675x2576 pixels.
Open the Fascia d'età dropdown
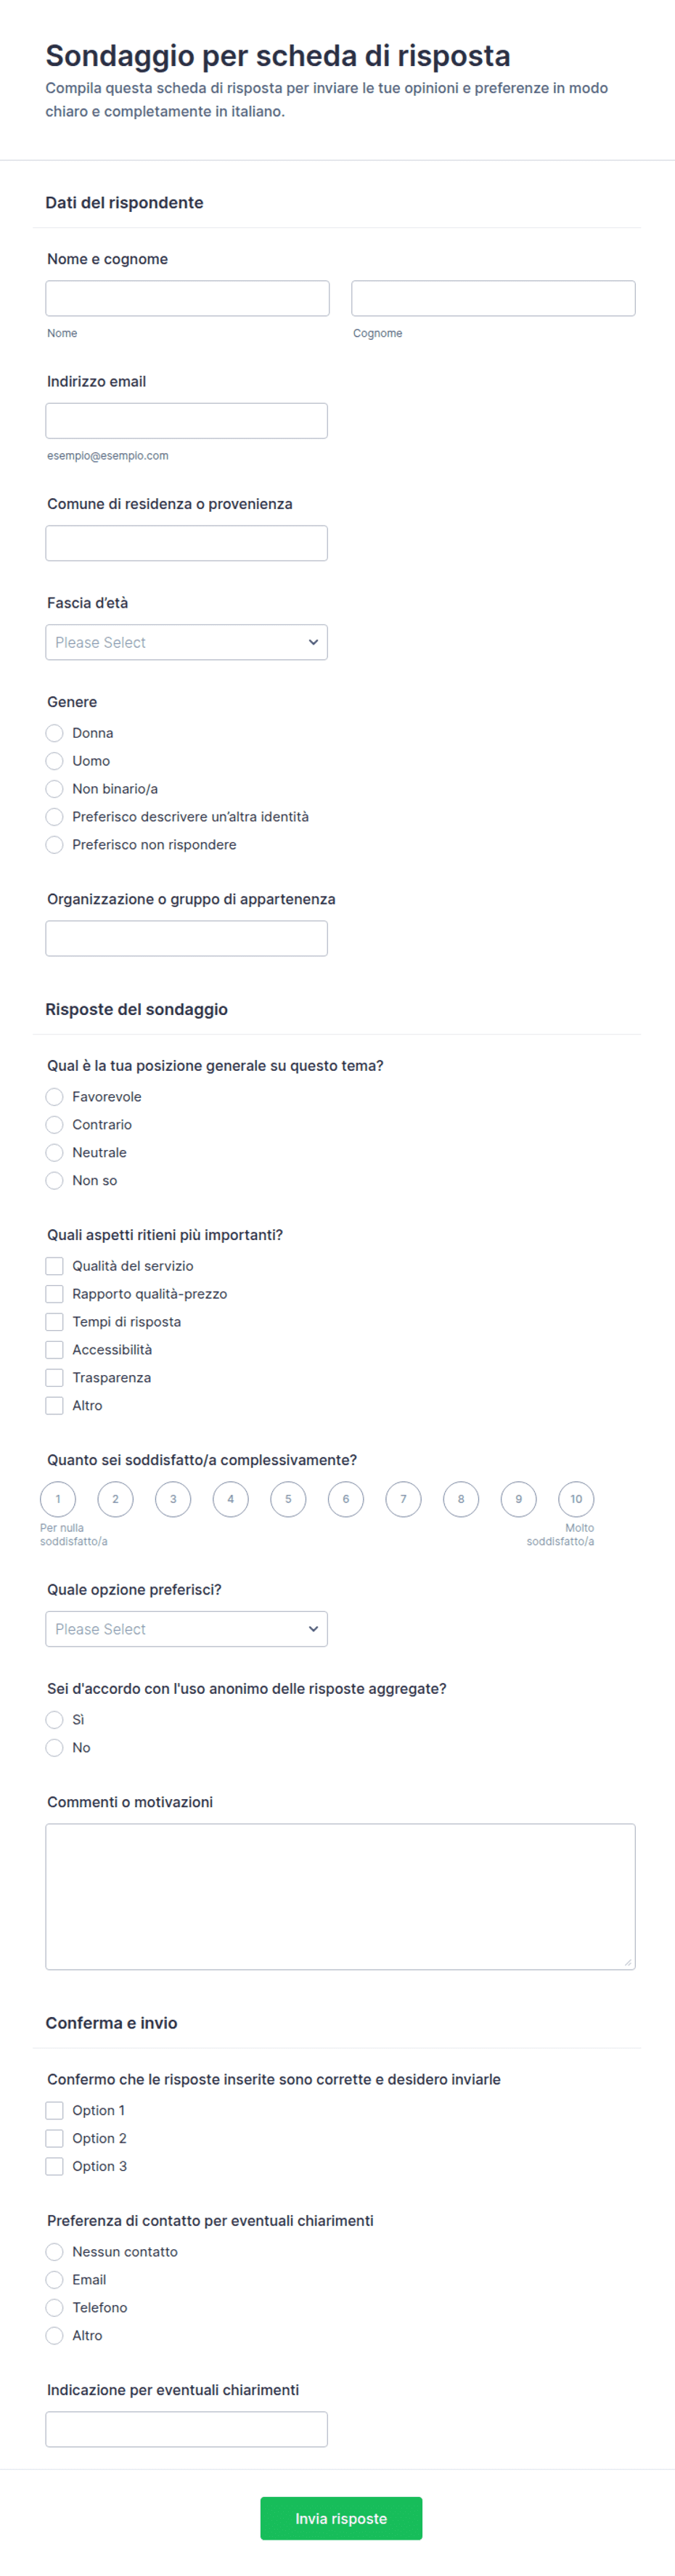pyautogui.click(x=186, y=642)
